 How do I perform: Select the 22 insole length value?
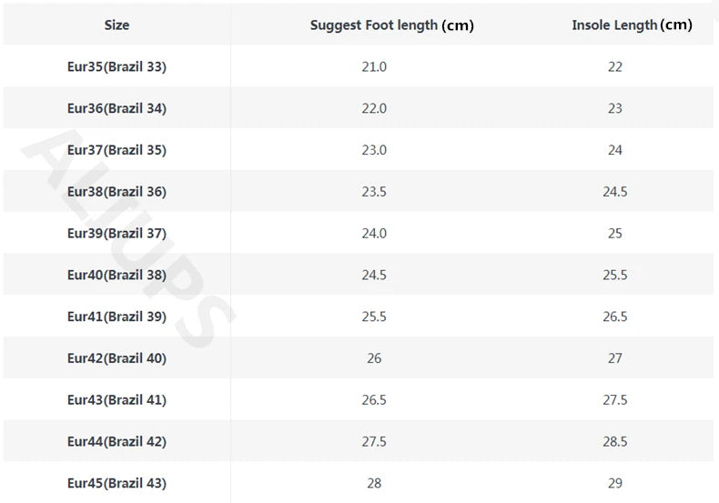(x=615, y=67)
